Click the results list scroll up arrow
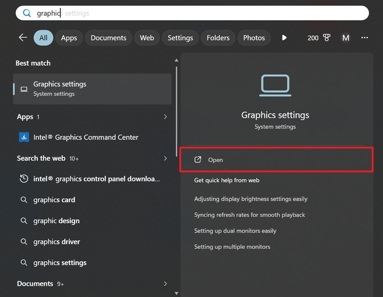The height and width of the screenshot is (297, 383). (x=176, y=60)
